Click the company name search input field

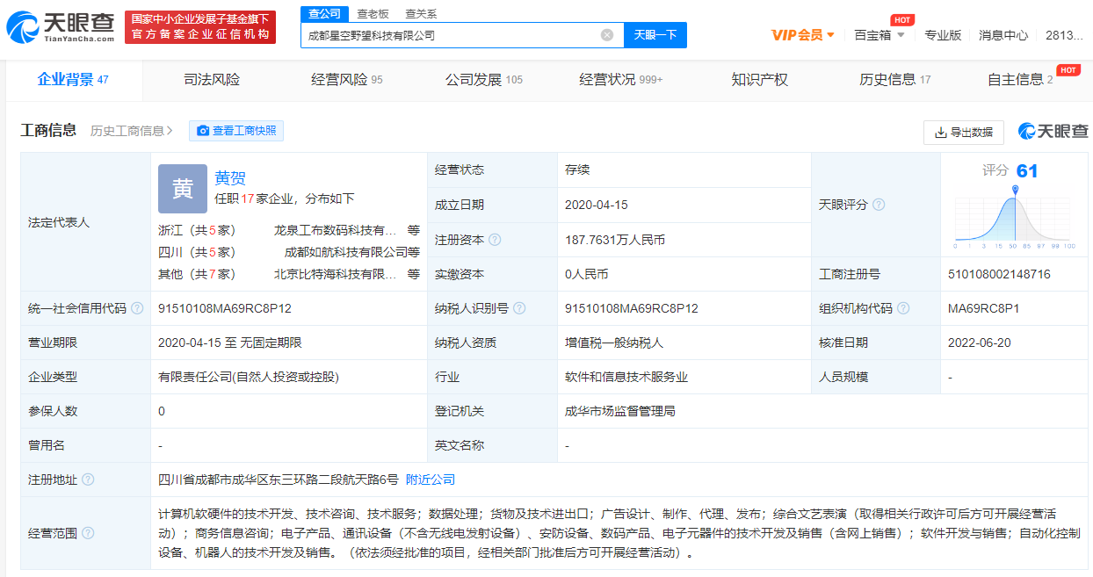(x=448, y=35)
